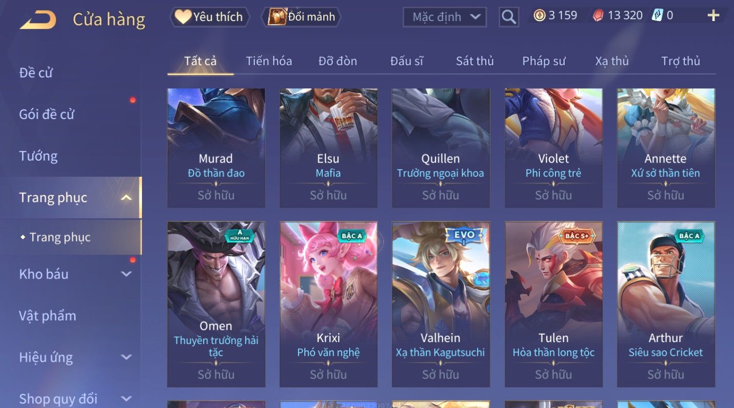Select Valhein Xạ thần Kagutsuchi skin

[x=440, y=305]
